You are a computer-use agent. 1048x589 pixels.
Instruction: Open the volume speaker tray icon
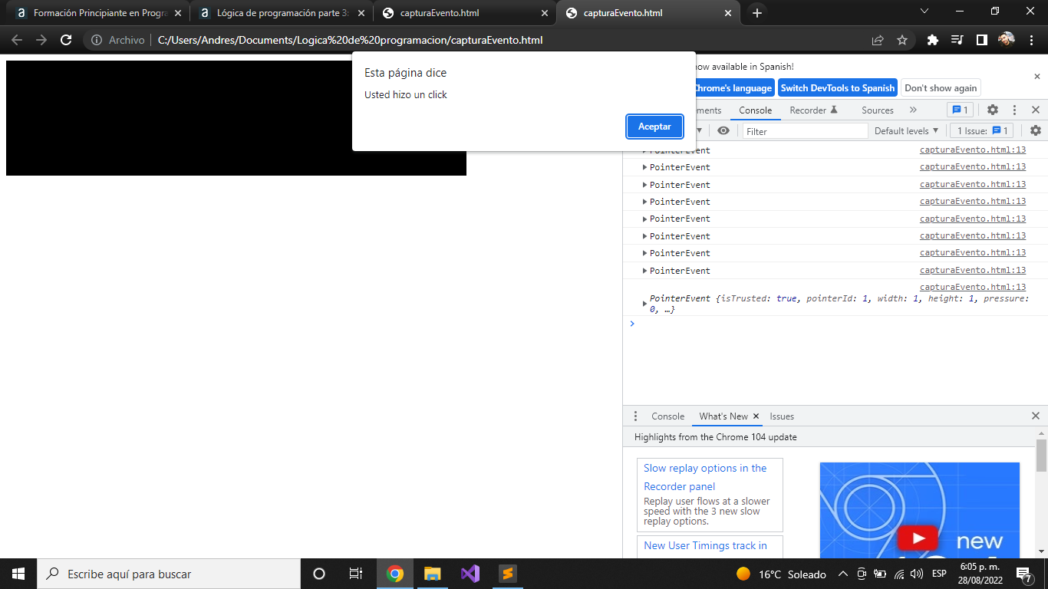[x=917, y=574]
